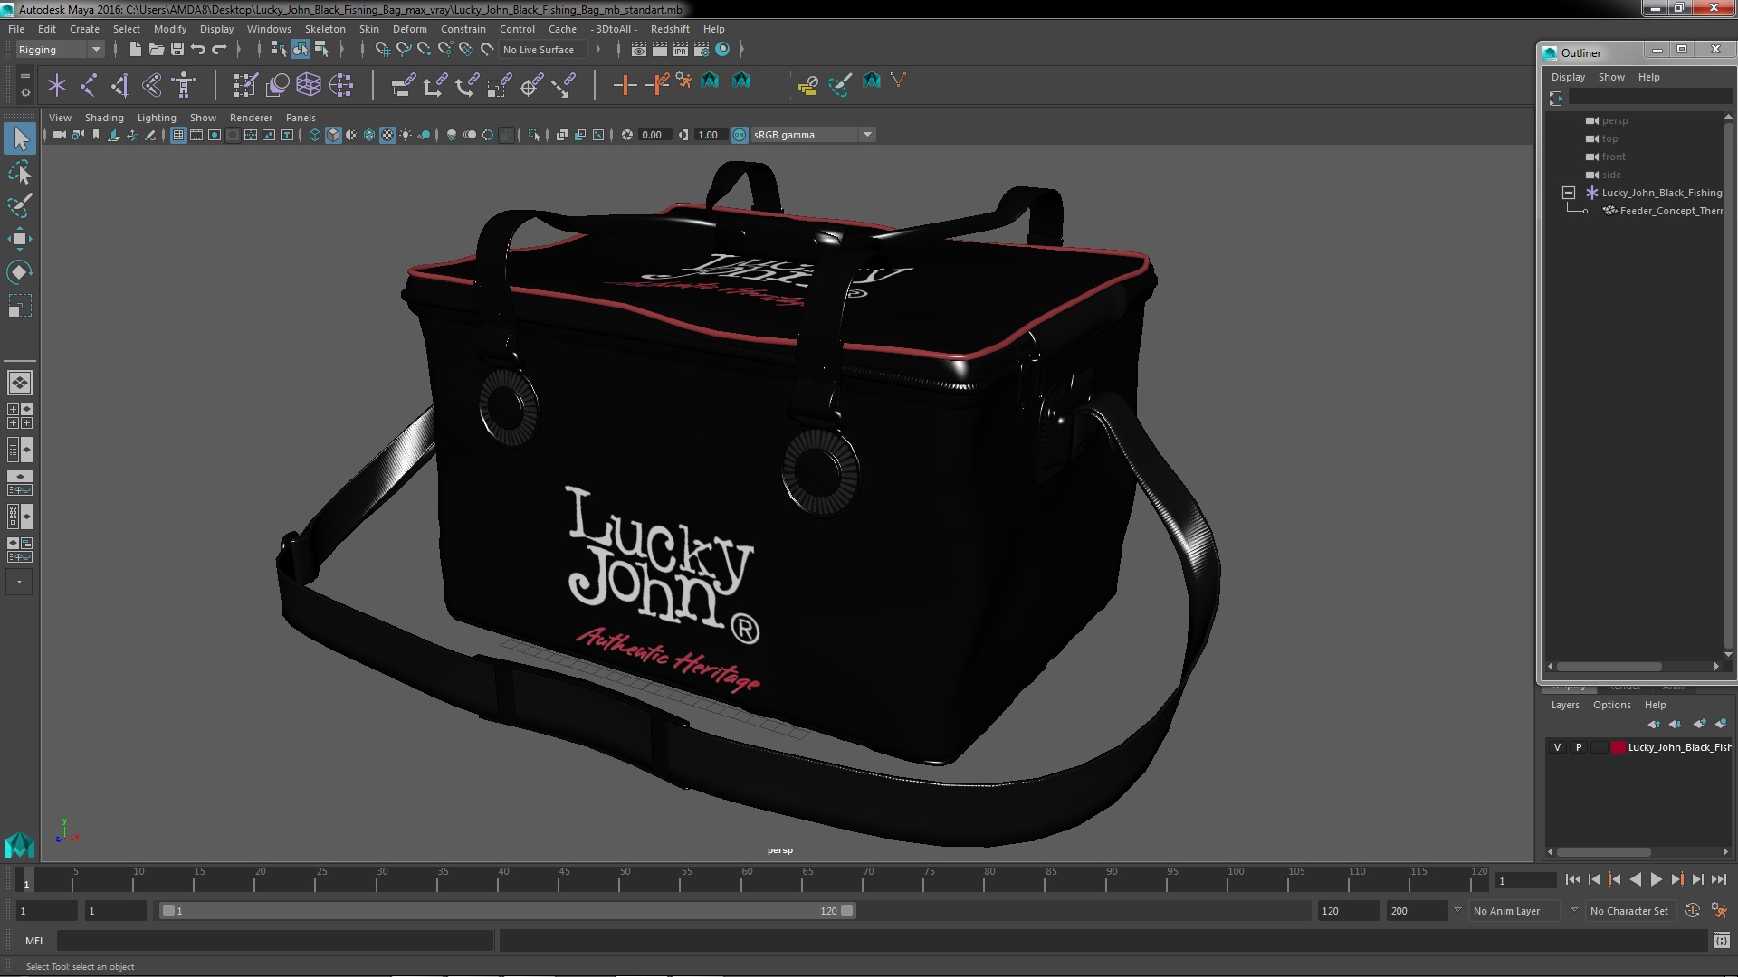Toggle auto keyframe button
The image size is (1738, 977).
tap(1692, 911)
